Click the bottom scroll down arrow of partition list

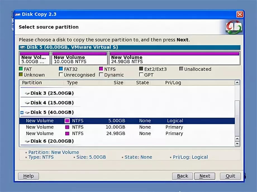(x=237, y=144)
